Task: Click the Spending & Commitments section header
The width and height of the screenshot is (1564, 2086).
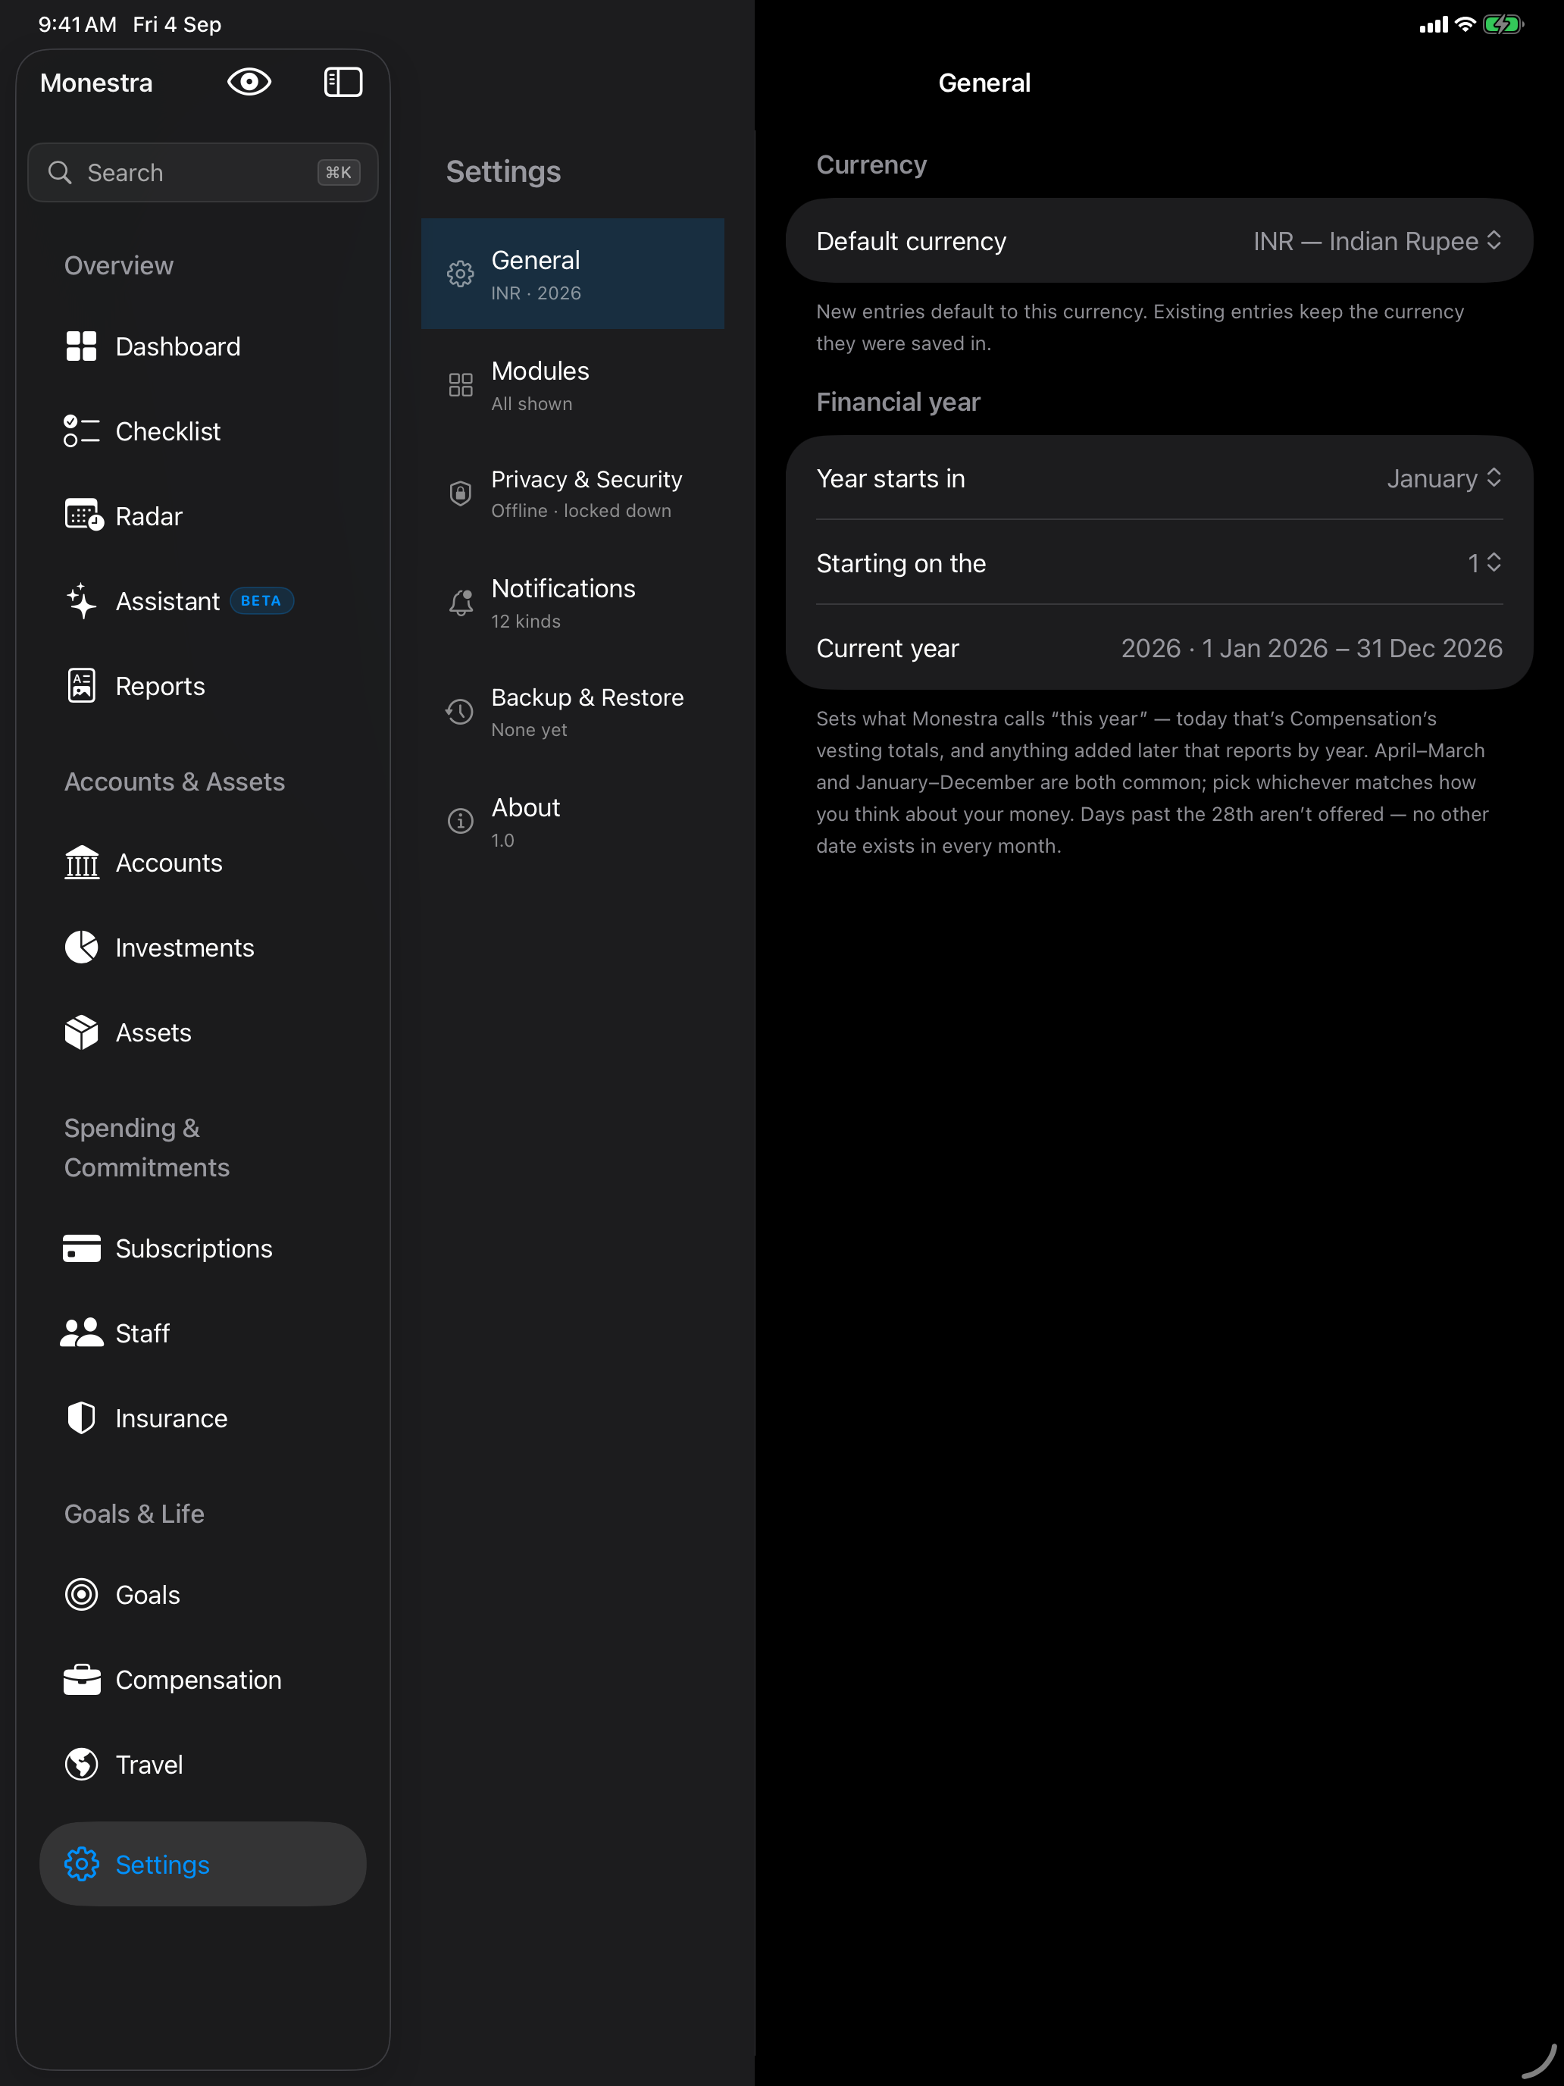Action: [x=147, y=1148]
